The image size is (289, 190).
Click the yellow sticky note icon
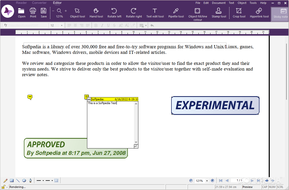pyautogui.click(x=86, y=97)
